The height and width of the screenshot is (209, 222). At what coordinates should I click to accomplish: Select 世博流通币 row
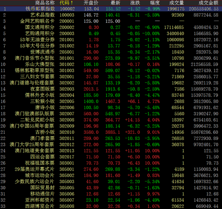coord(111,52)
